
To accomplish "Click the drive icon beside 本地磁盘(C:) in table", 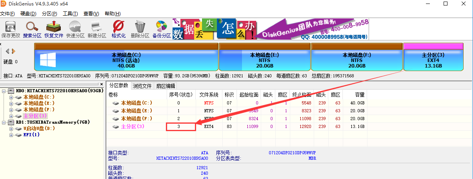I will pyautogui.click(x=116, y=103).
